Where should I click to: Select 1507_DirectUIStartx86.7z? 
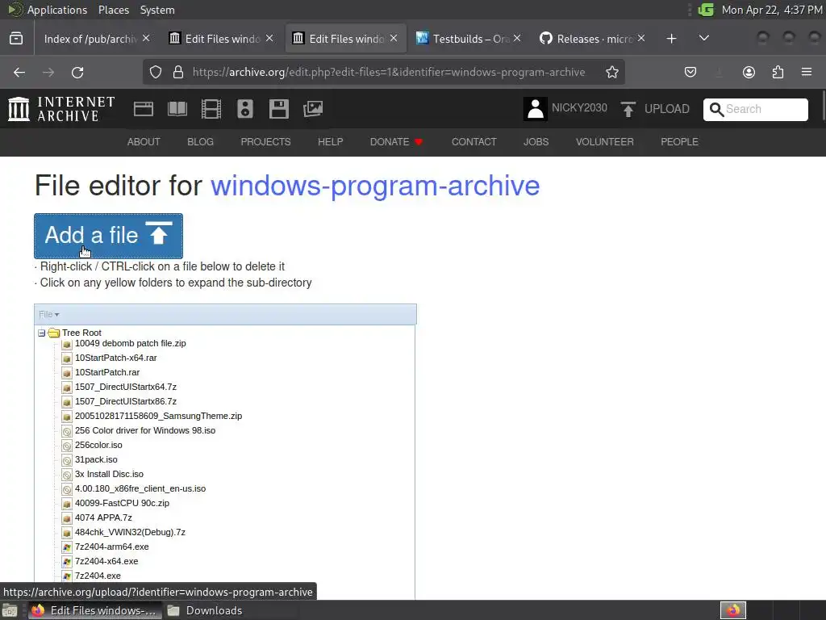click(x=125, y=402)
